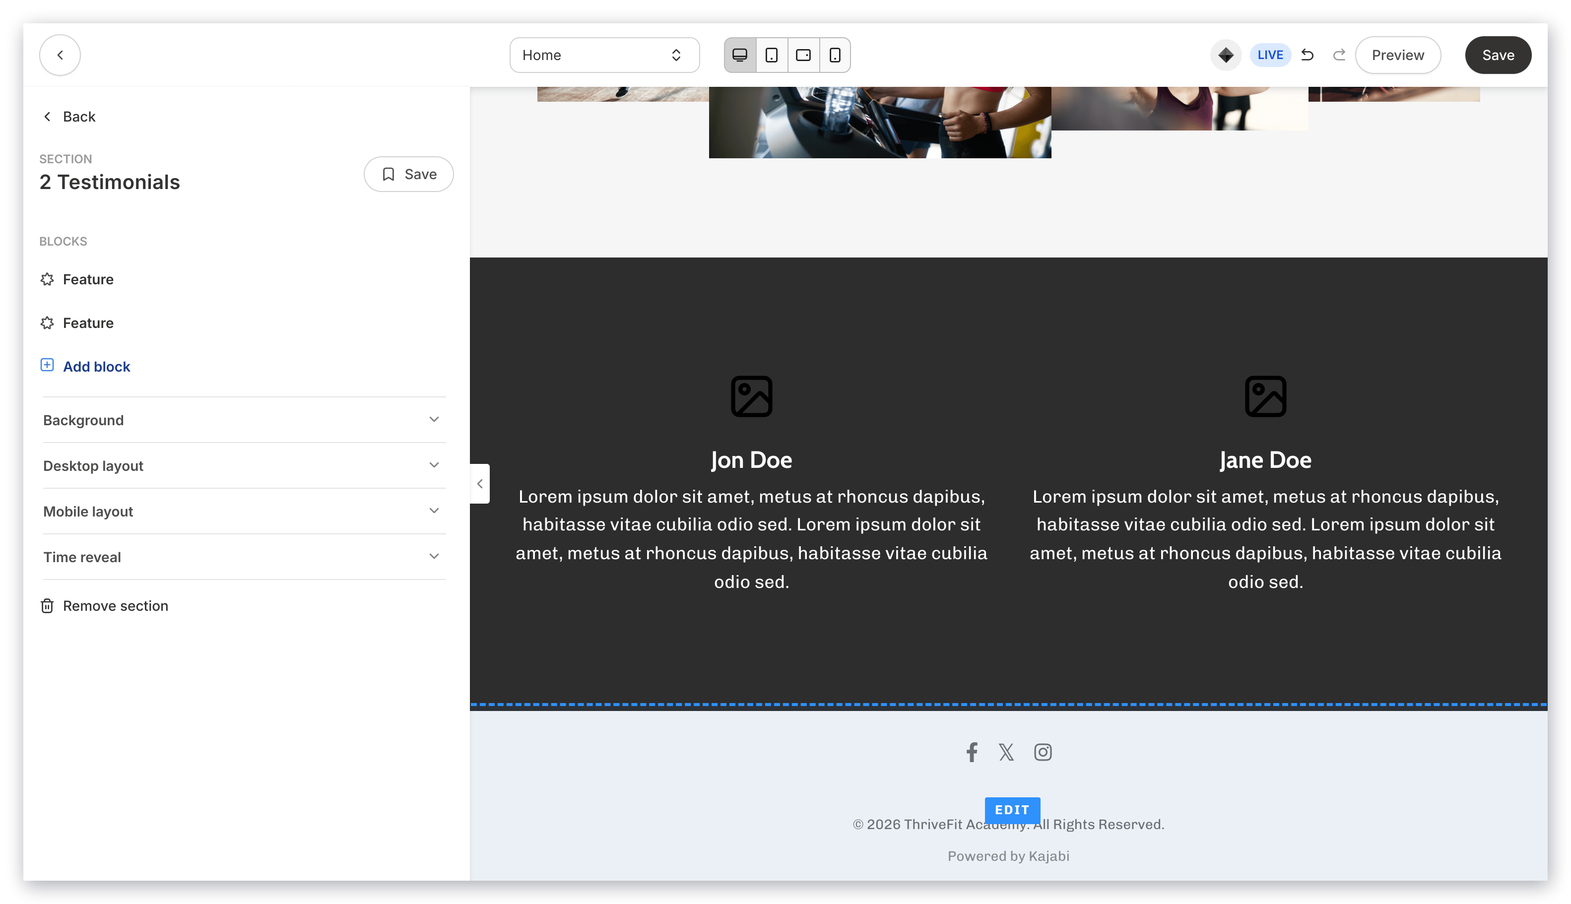
Task: Click the X (Twitter) icon in footer
Action: [x=1006, y=753]
